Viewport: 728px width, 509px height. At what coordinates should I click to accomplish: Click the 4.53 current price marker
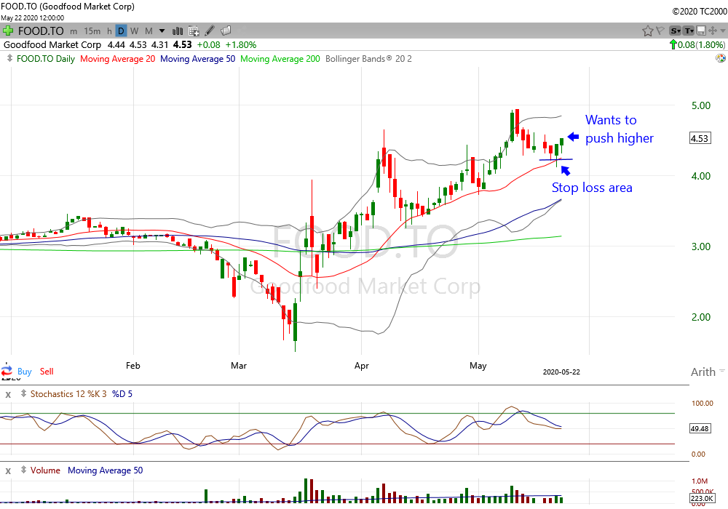(700, 138)
